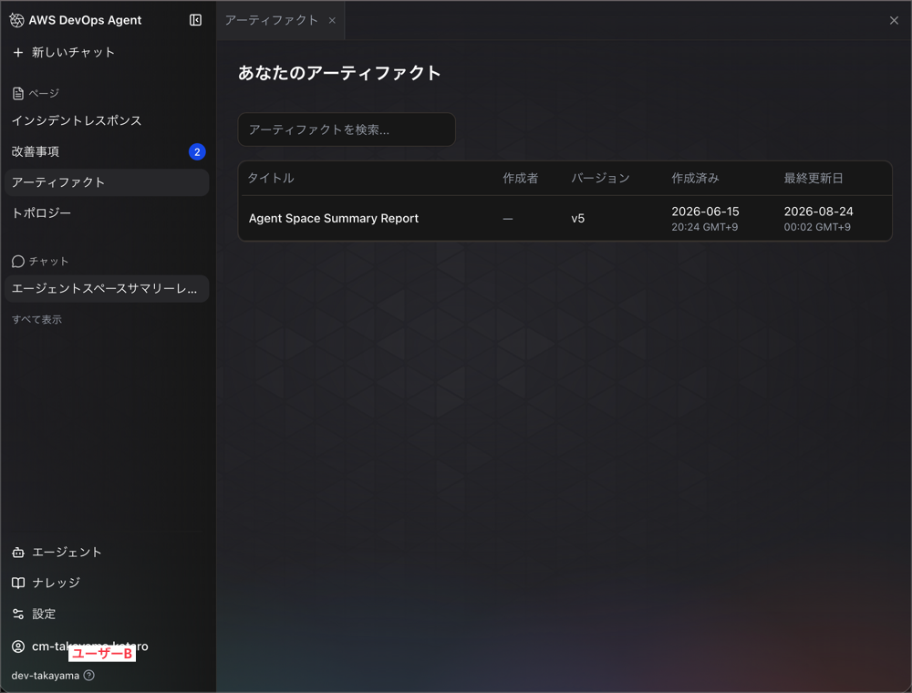This screenshot has height=693, width=912.
Task: Click the help icon beside dev-takayama
Action: point(89,676)
